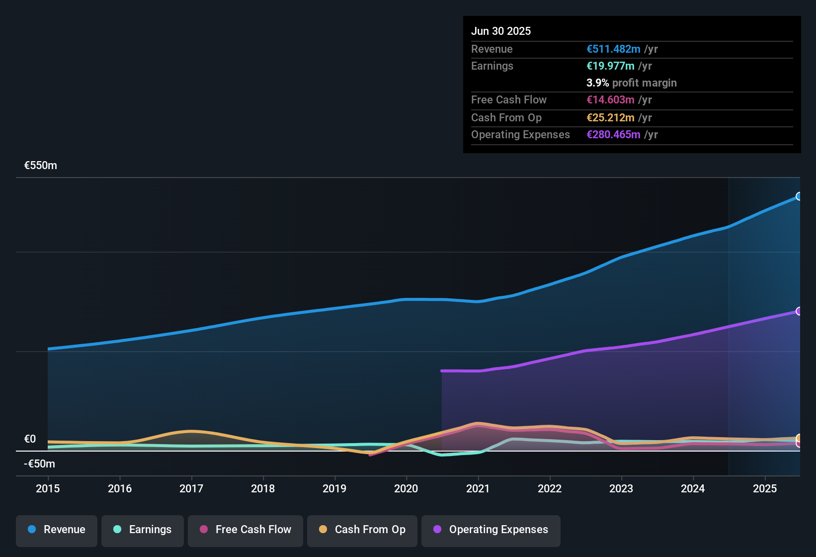Click the 3.9% profit margin text
The width and height of the screenshot is (816, 557).
[x=632, y=83]
